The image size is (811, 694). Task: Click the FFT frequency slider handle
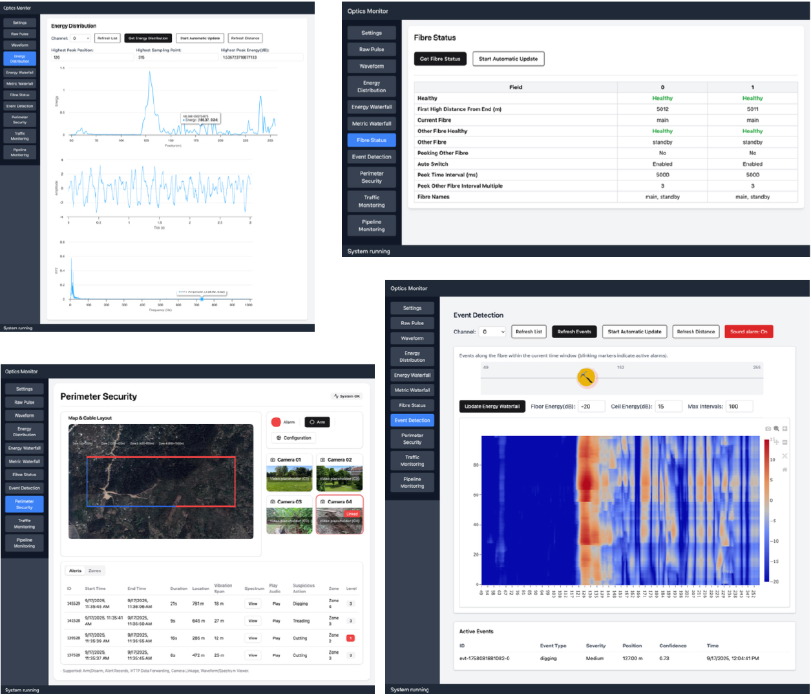coord(202,299)
